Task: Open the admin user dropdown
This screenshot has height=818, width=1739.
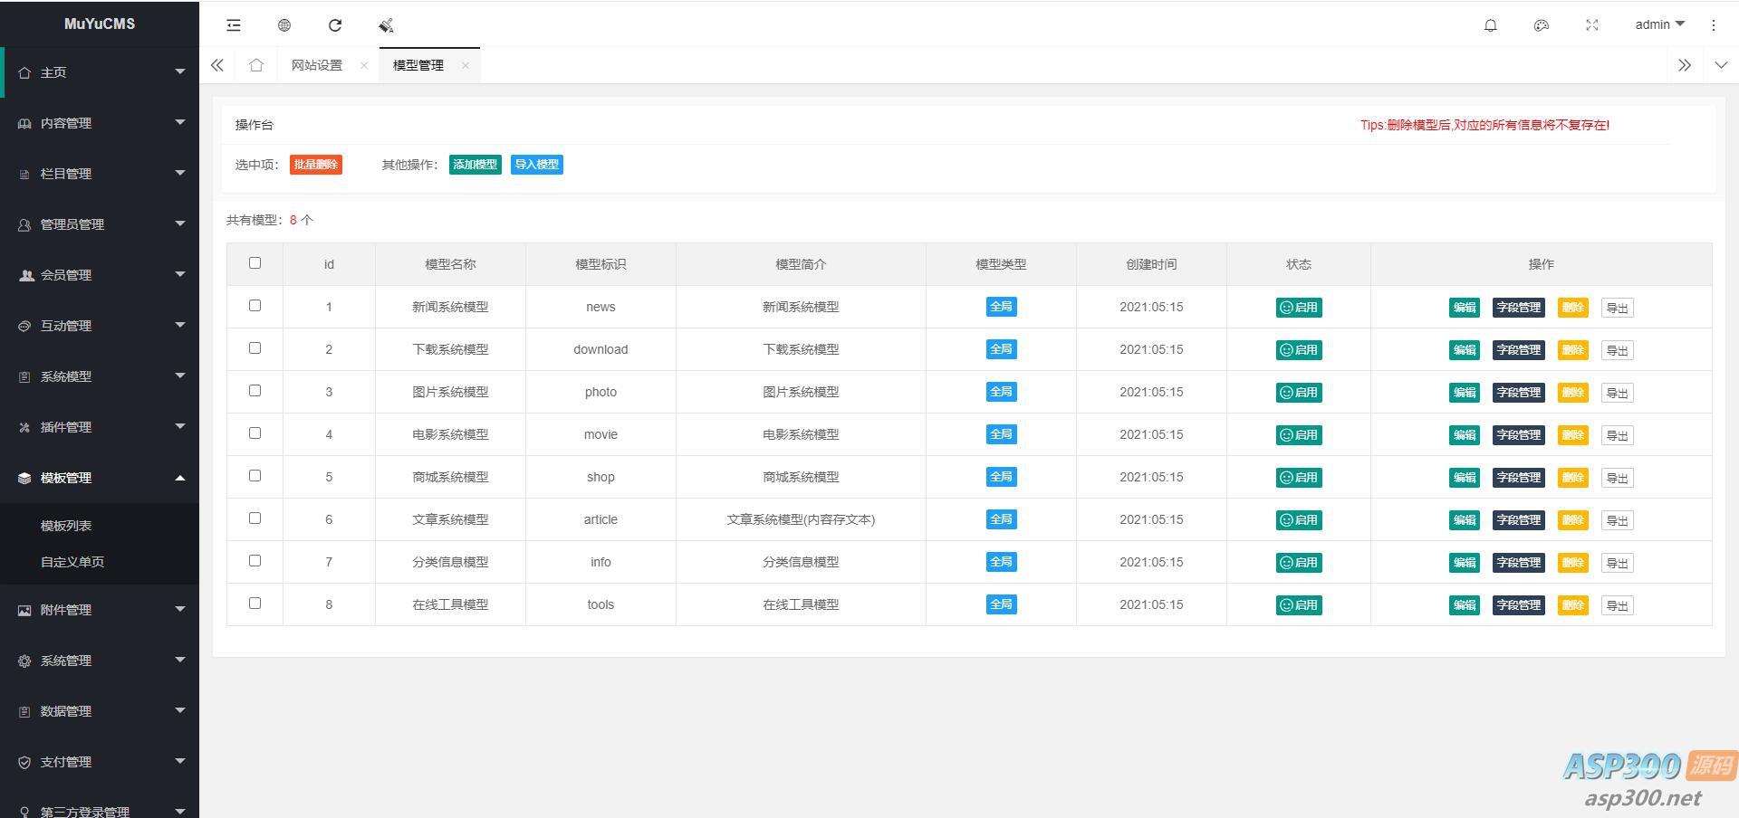Action: [1658, 24]
